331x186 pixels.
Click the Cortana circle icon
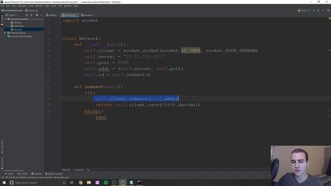click(x=11, y=182)
